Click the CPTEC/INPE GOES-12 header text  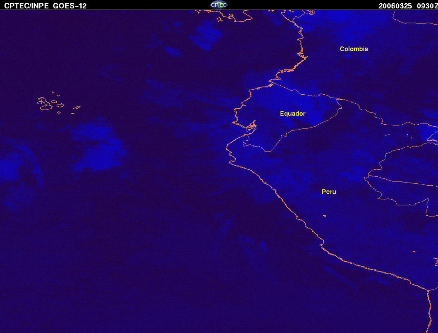pyautogui.click(x=45, y=6)
